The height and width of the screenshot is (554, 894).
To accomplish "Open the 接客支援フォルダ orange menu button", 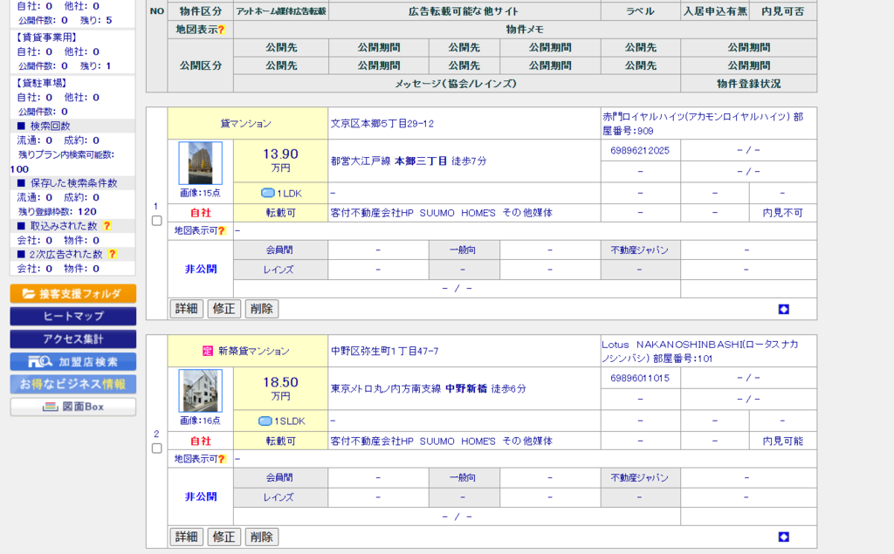I will (73, 294).
